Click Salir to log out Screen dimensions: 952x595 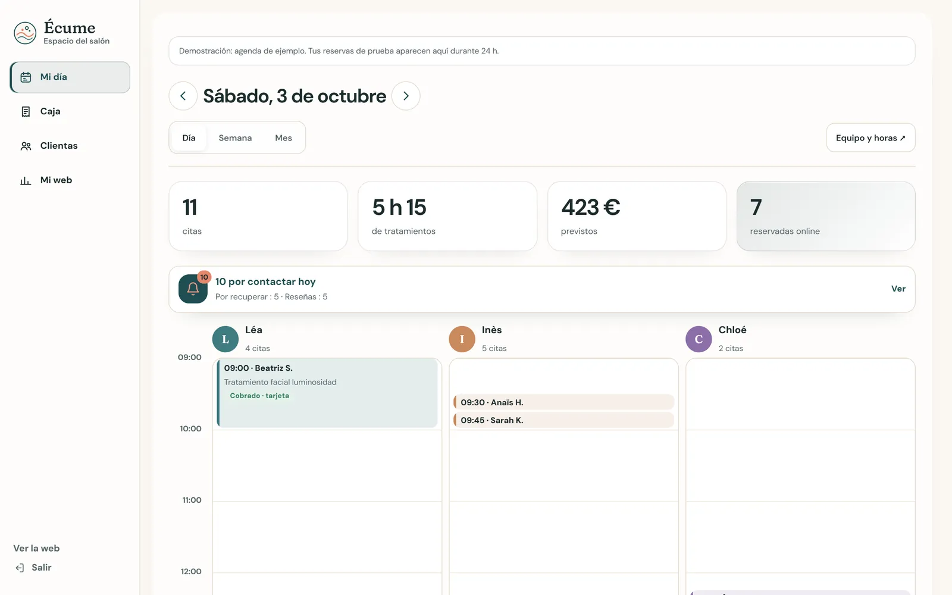[42, 568]
